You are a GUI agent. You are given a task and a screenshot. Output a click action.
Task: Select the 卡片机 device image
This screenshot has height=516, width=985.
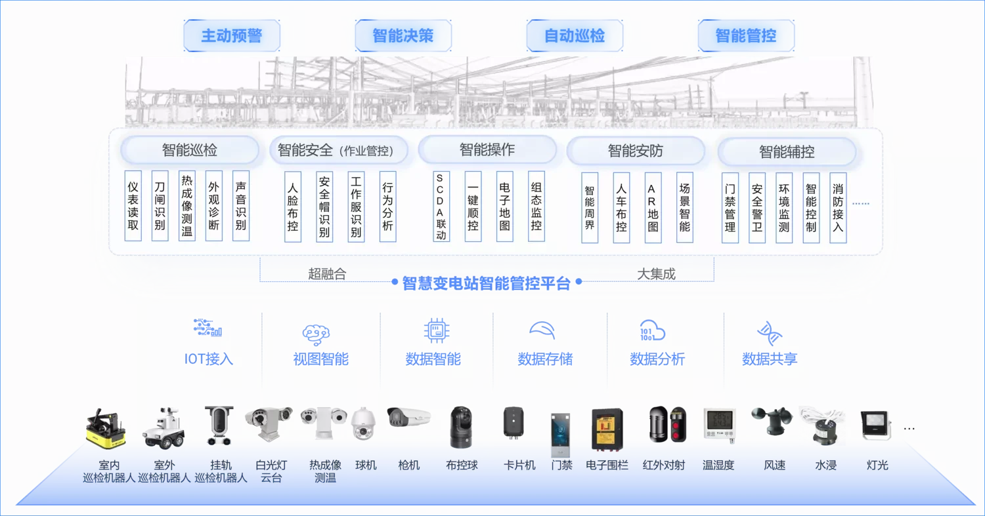click(x=514, y=422)
